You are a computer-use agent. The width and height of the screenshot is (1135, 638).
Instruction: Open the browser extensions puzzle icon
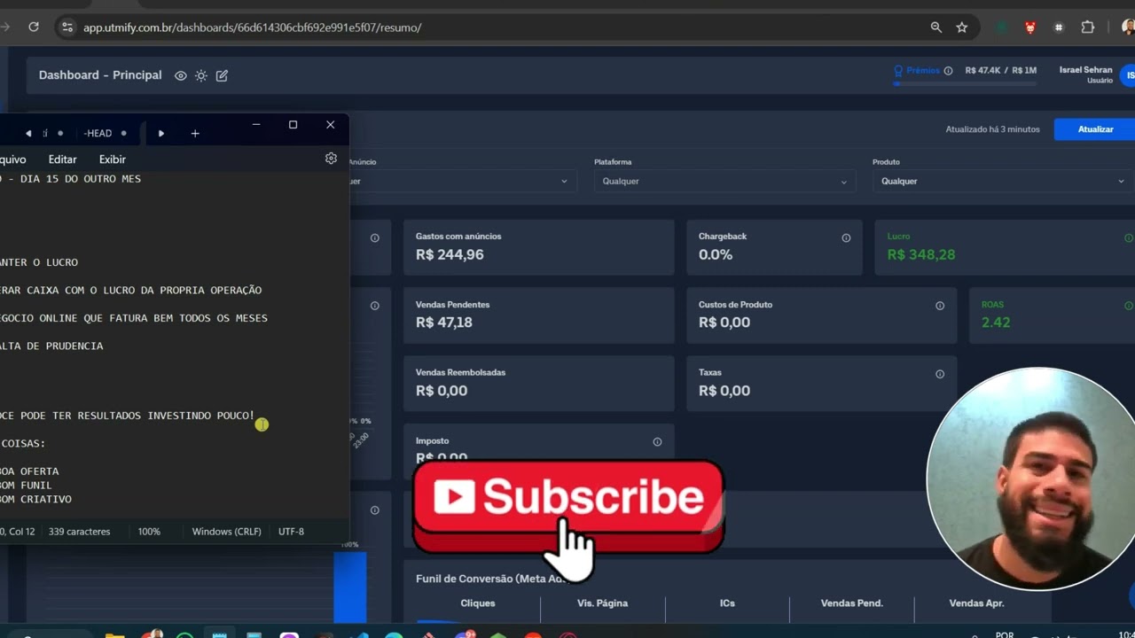pyautogui.click(x=1088, y=27)
